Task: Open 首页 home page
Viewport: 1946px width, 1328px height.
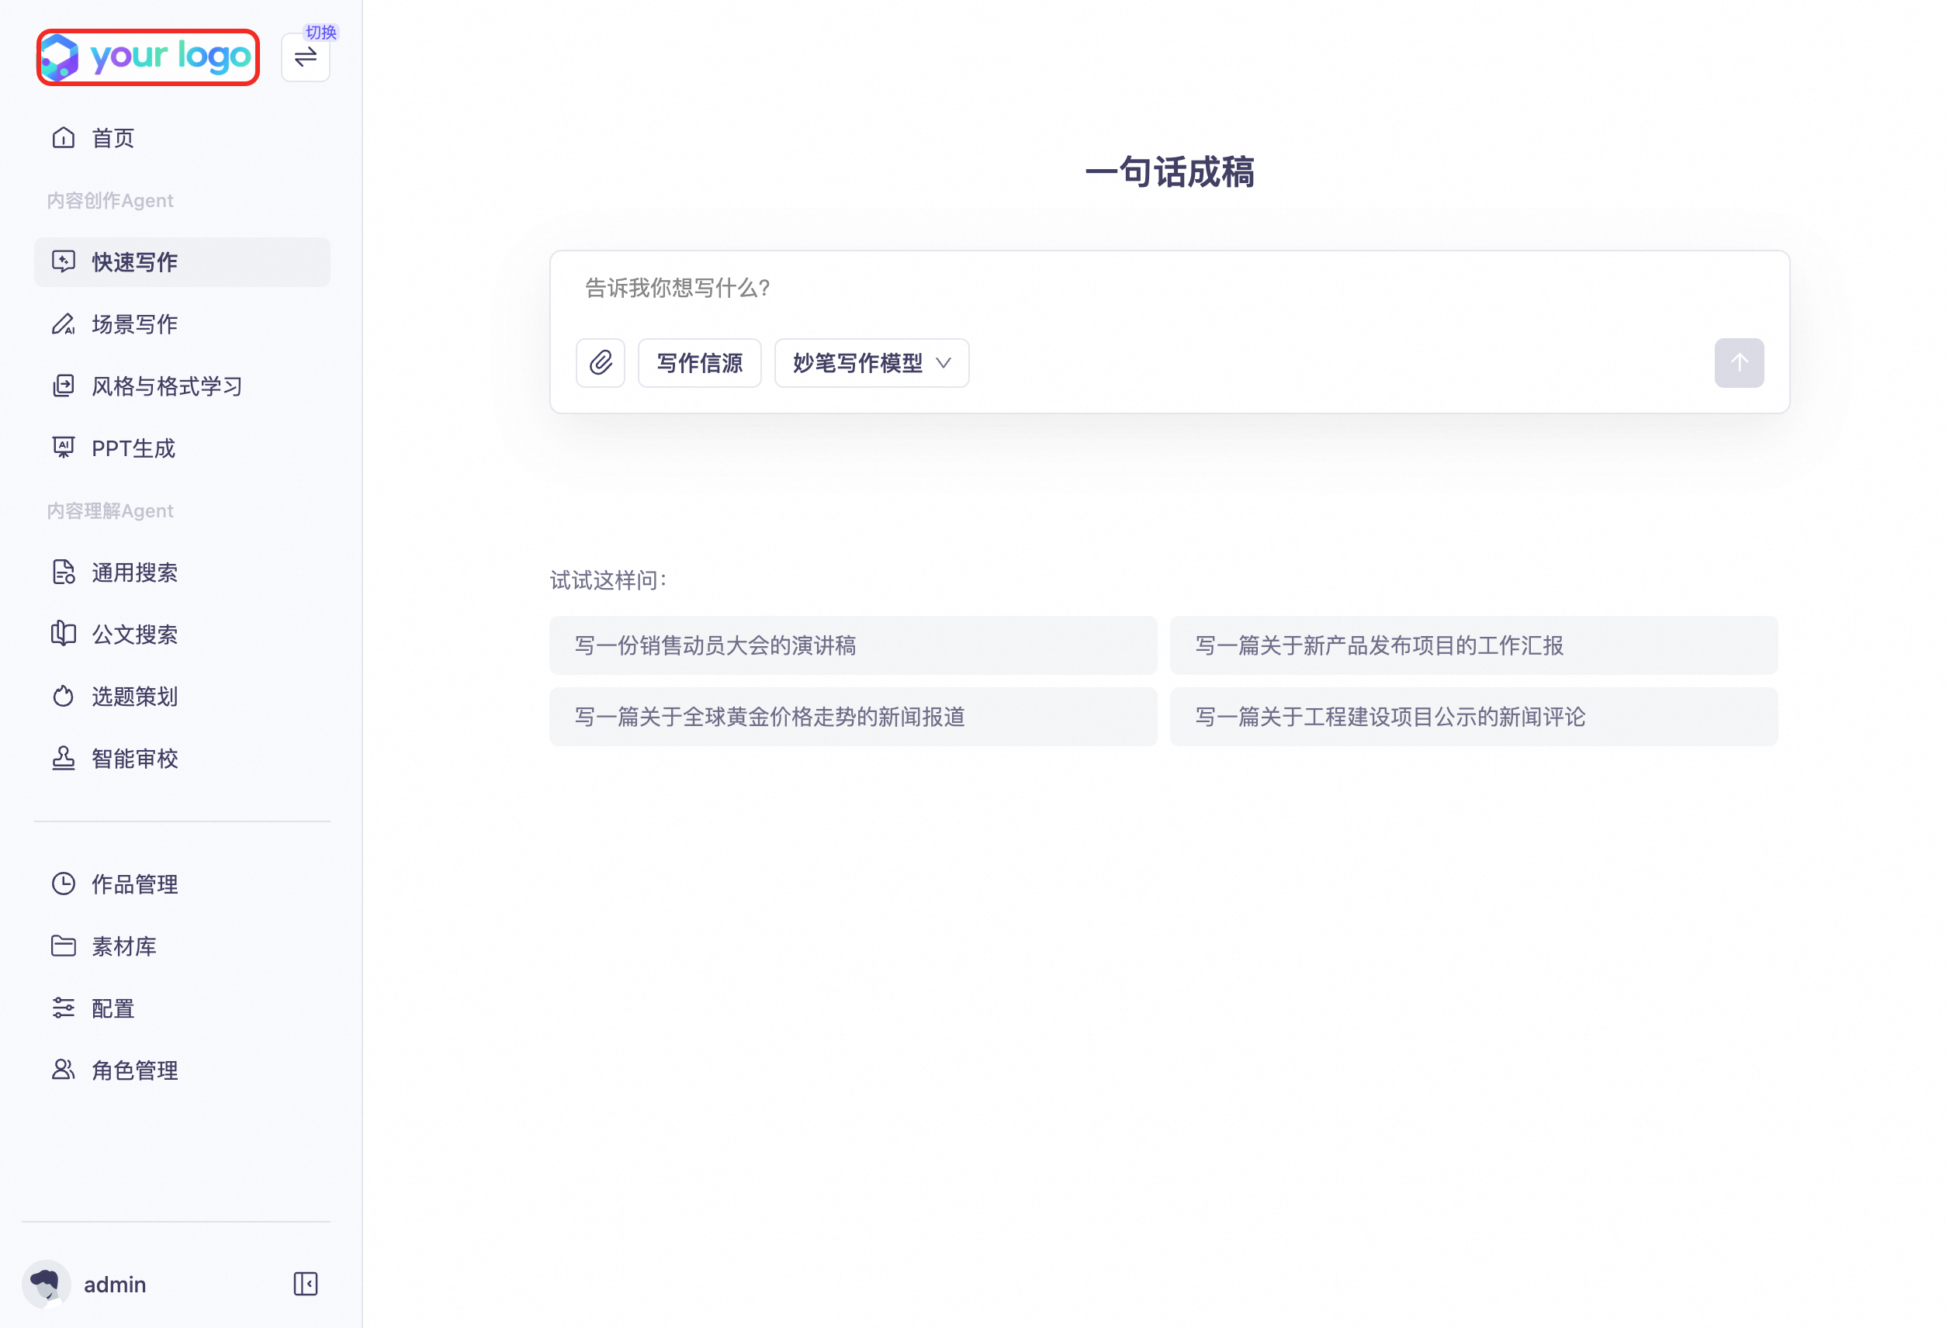Action: pos(113,138)
